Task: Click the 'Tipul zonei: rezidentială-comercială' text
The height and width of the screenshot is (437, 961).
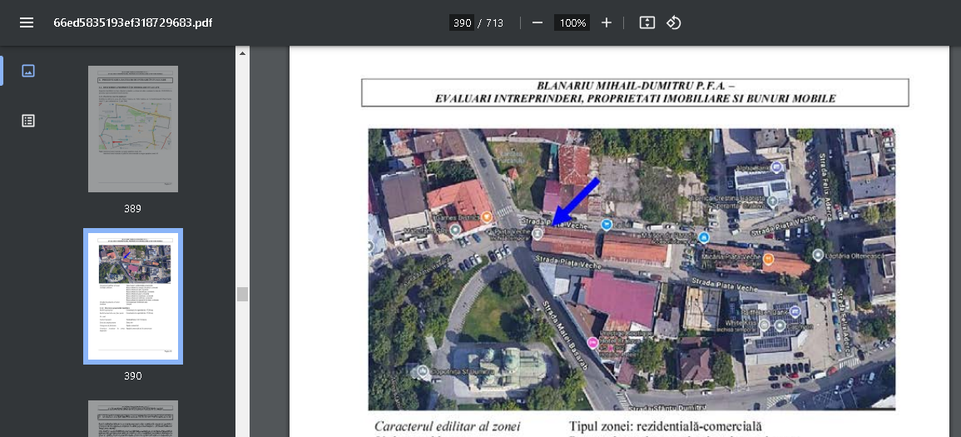Action: [x=665, y=426]
